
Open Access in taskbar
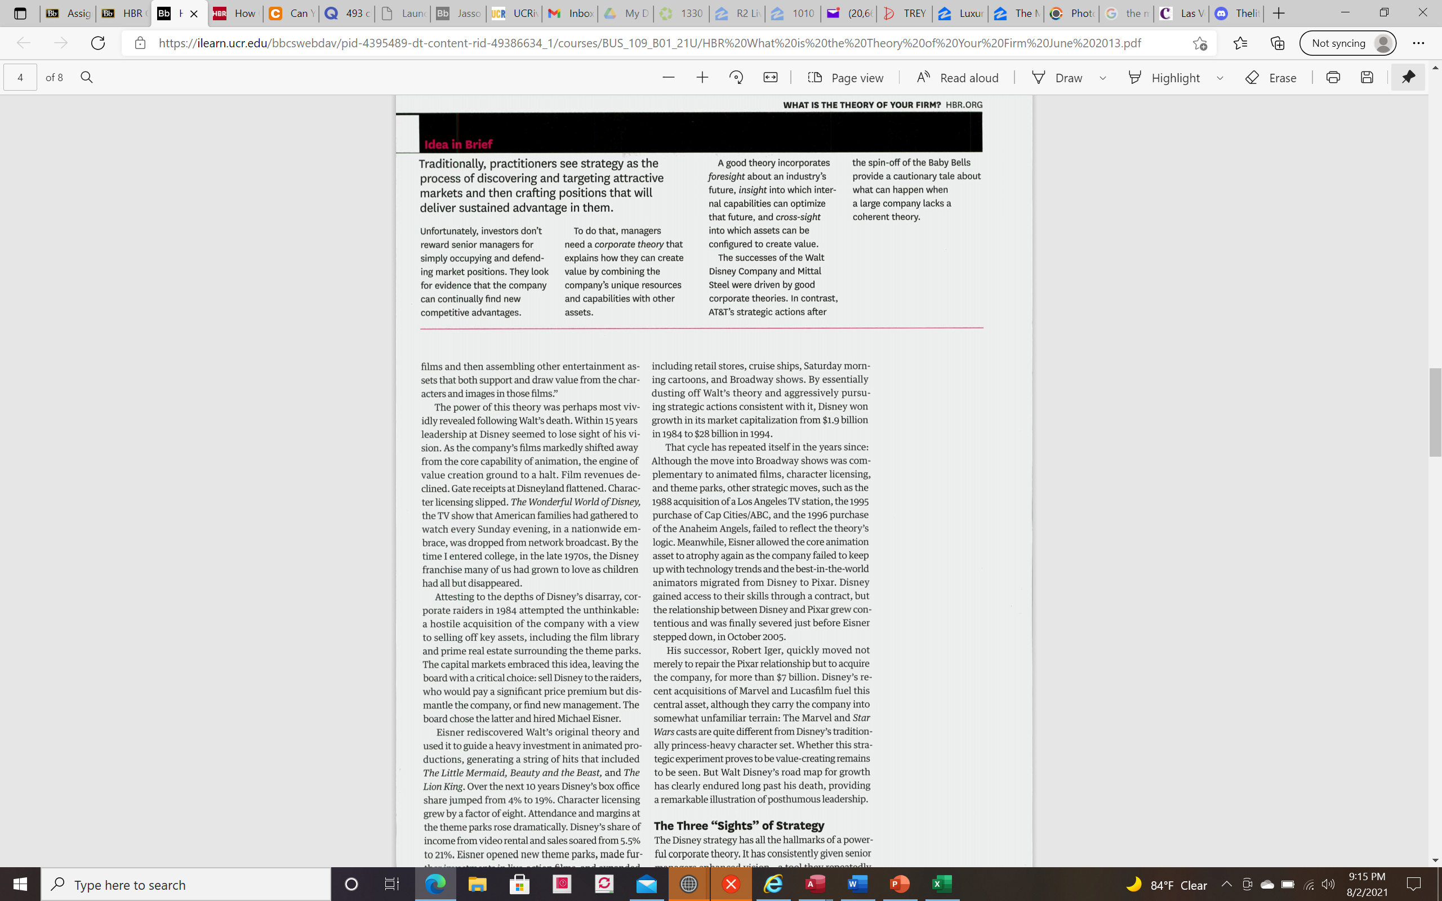(815, 884)
